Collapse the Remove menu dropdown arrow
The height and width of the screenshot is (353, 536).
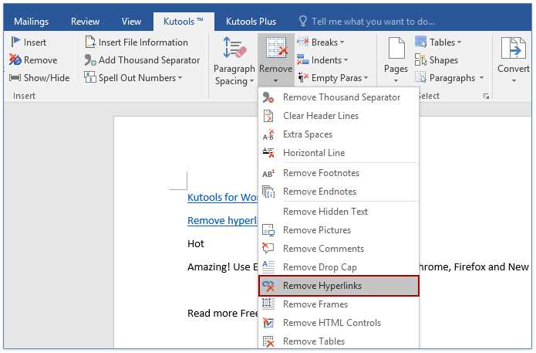(x=275, y=81)
